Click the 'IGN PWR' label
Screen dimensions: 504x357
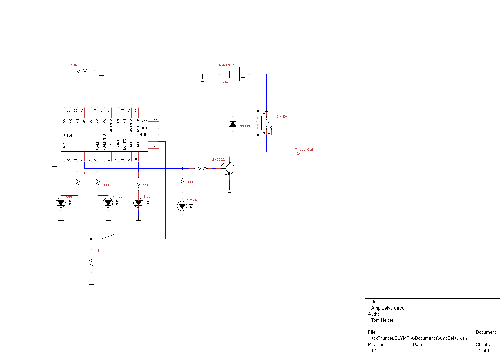click(x=227, y=65)
